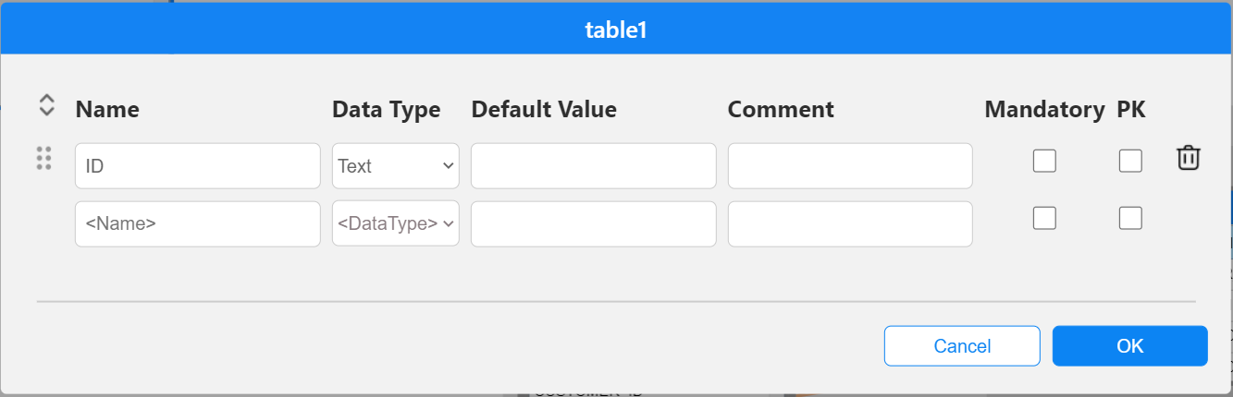1233x397 pixels.
Task: Expand the <DataType> dropdown in new row
Action: pyautogui.click(x=395, y=223)
